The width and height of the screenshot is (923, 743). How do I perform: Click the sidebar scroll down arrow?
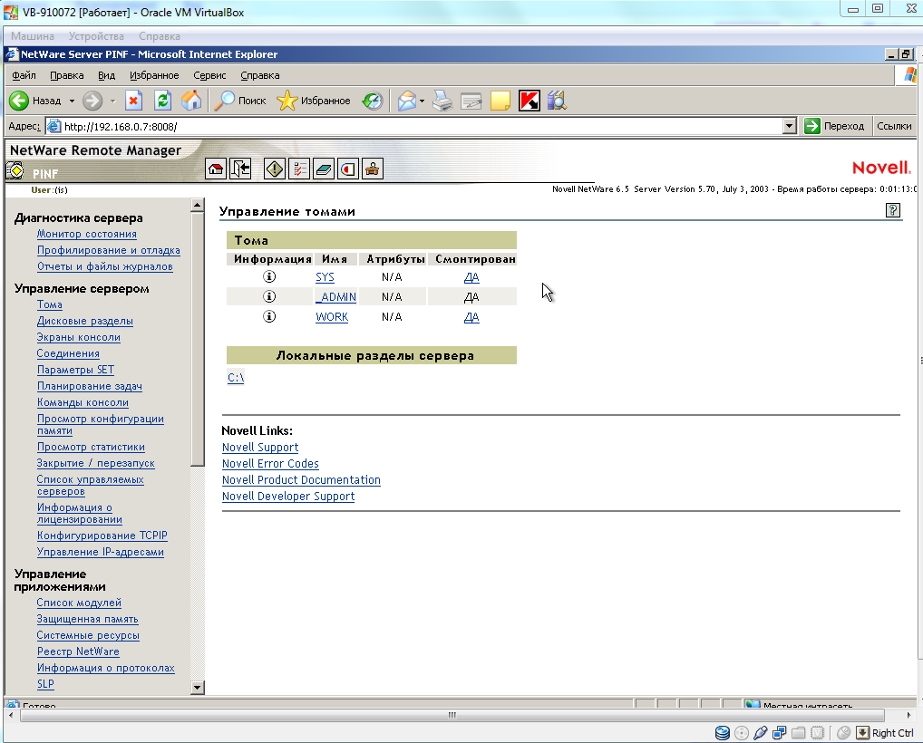pos(197,687)
